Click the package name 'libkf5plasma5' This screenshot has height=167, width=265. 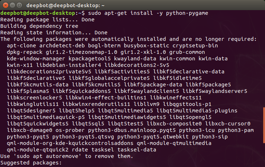pyautogui.click(x=28, y=91)
